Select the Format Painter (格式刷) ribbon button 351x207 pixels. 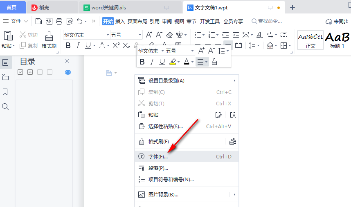pos(49,40)
